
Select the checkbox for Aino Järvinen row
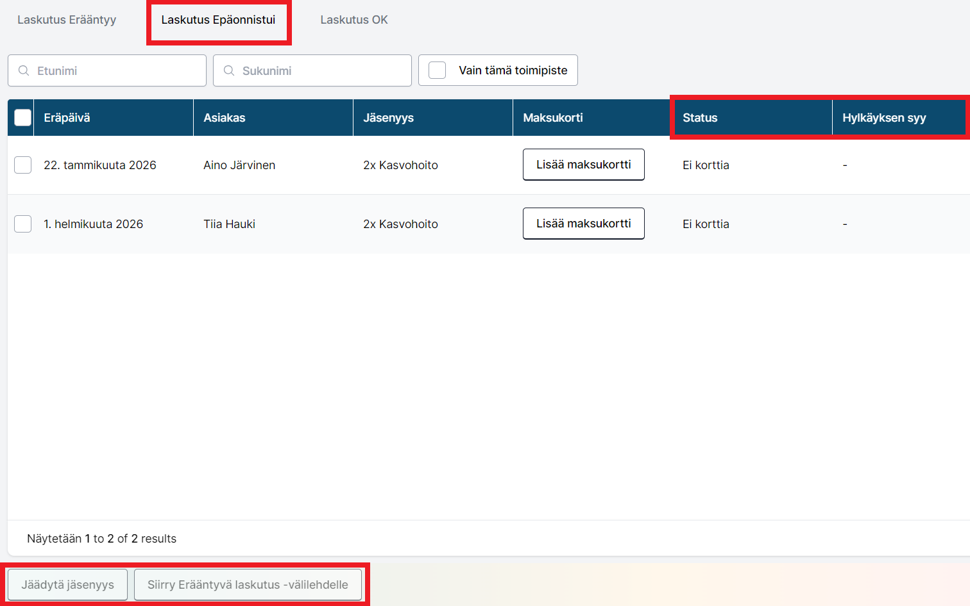(23, 165)
